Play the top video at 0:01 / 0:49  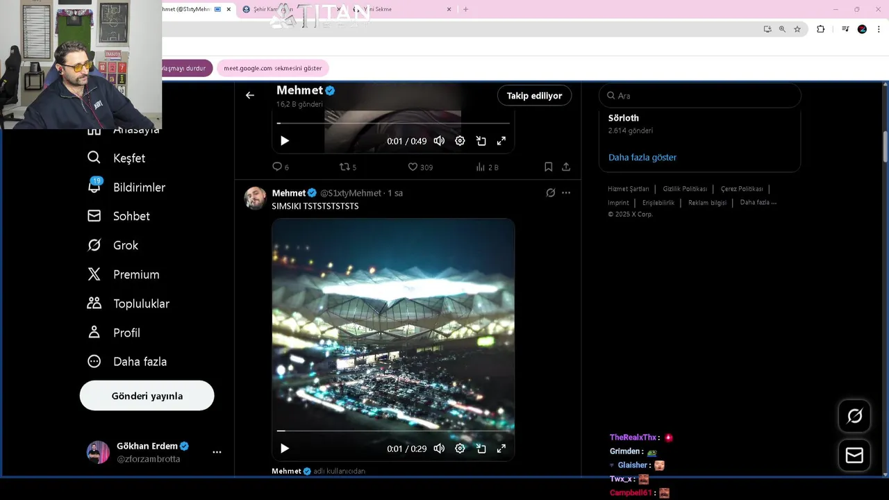285,141
